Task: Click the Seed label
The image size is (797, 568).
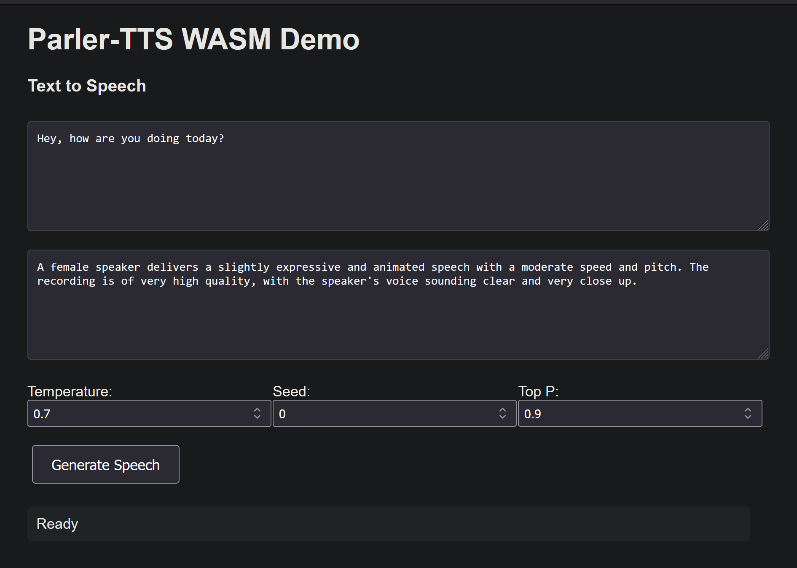Action: click(x=292, y=391)
